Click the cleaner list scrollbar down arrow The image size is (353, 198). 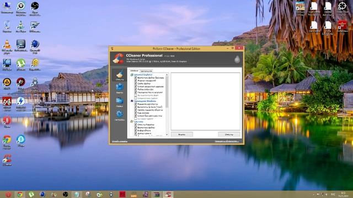[x=167, y=135]
